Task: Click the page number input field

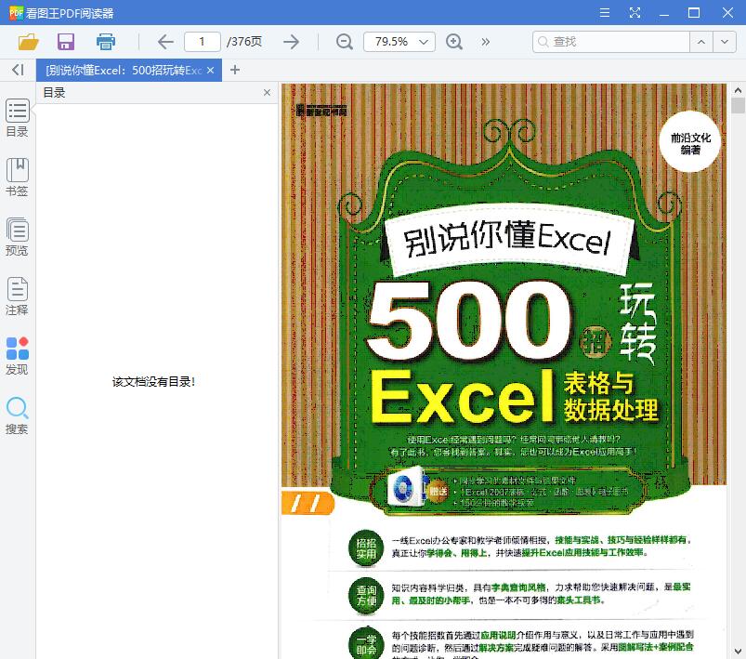Action: (x=203, y=42)
